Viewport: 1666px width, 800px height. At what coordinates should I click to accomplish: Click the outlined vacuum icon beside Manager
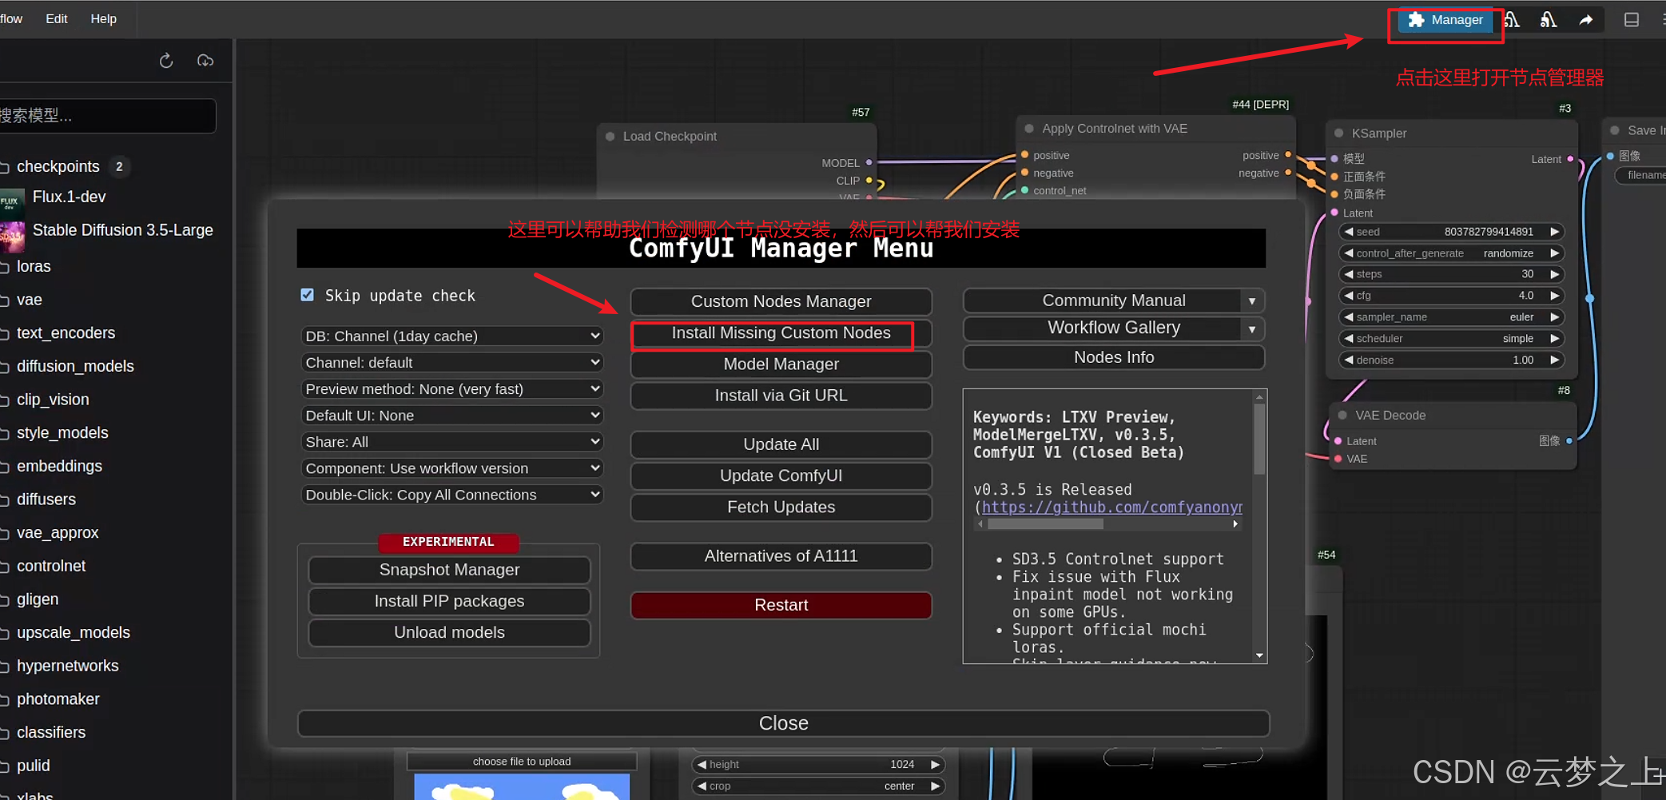tap(1512, 20)
